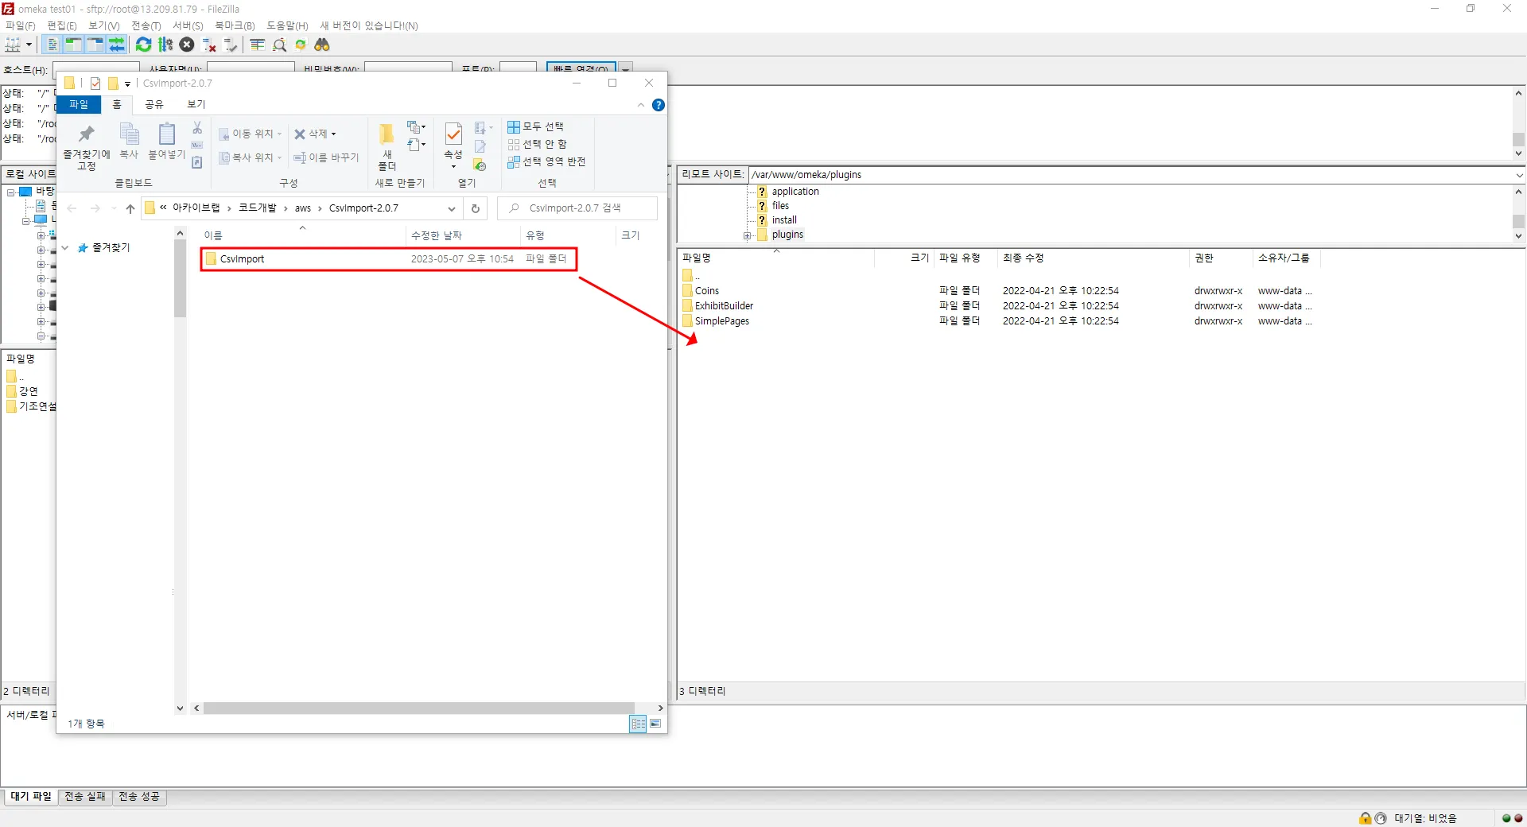Cancel current operation in FileZilla toolbar

click(187, 45)
